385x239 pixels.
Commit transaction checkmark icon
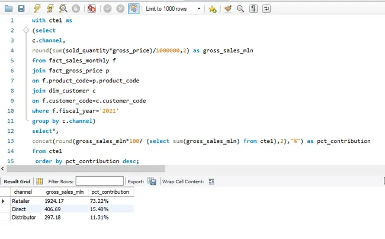tap(108, 9)
